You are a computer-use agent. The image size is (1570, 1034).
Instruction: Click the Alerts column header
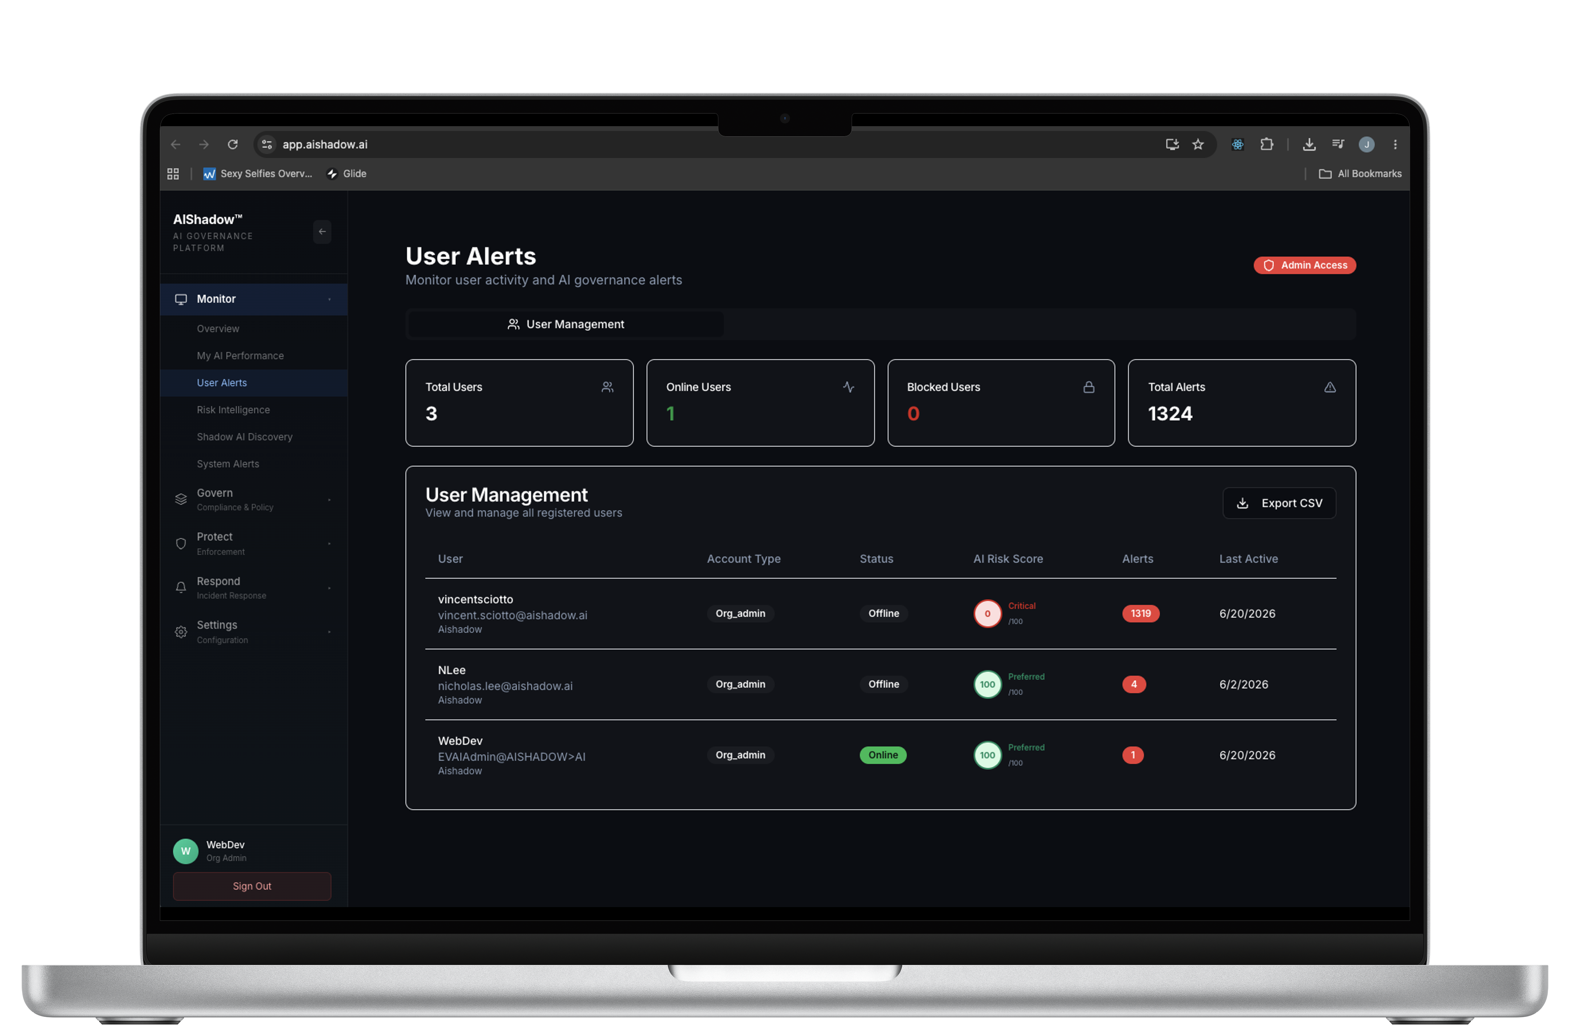pos(1137,559)
